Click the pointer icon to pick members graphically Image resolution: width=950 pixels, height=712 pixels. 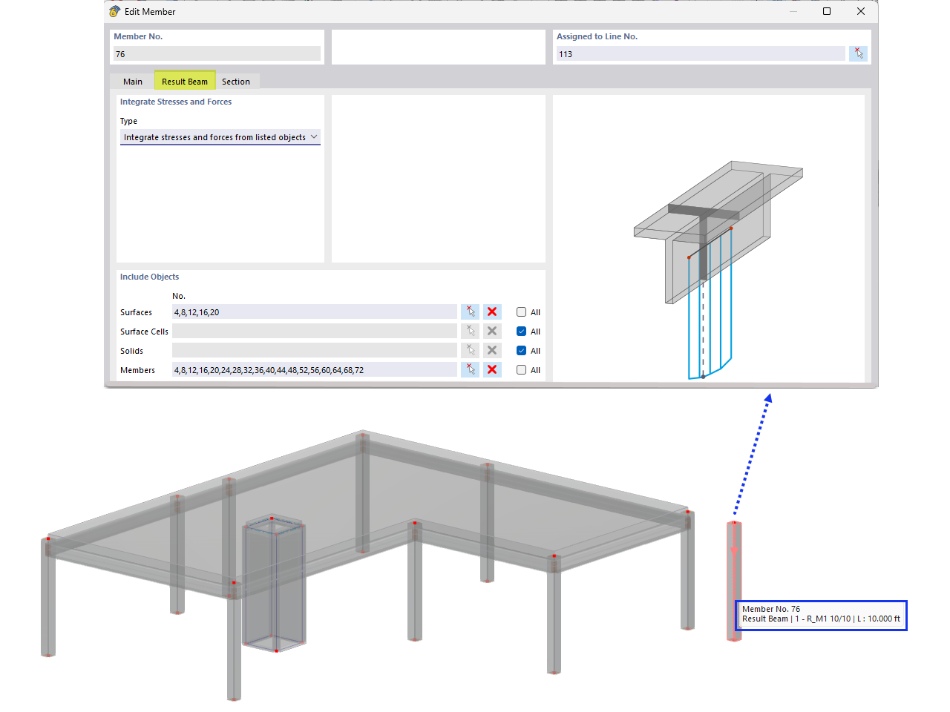pos(470,369)
